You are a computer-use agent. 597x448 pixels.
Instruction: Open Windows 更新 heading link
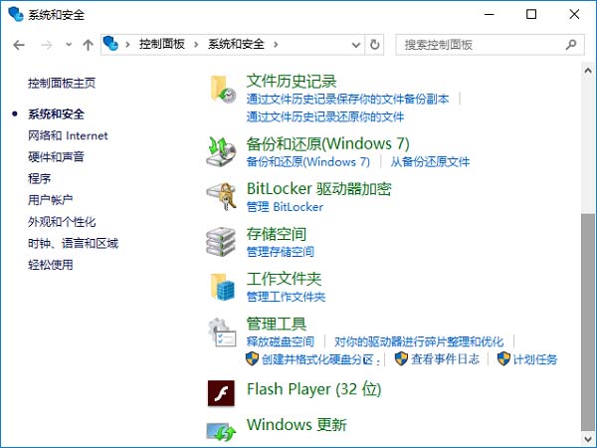297,425
